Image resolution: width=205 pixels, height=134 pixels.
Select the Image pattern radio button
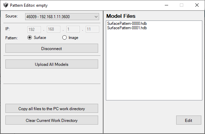[x=64, y=38]
